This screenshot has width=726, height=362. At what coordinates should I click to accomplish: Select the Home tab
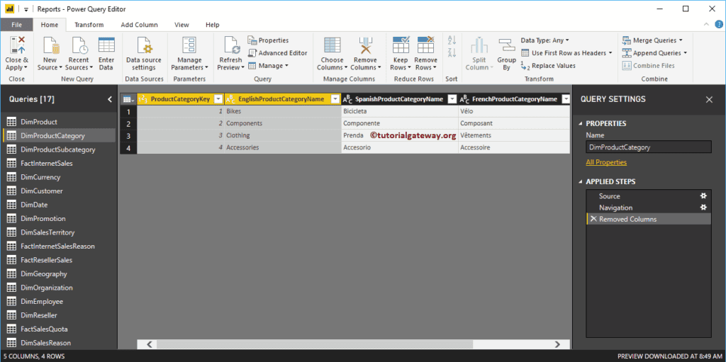point(50,25)
